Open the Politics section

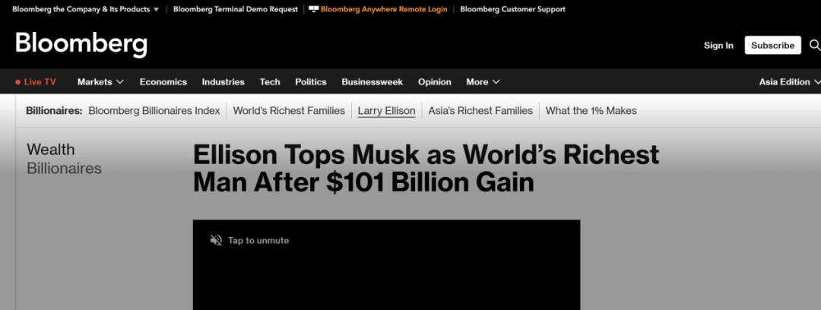(x=310, y=82)
